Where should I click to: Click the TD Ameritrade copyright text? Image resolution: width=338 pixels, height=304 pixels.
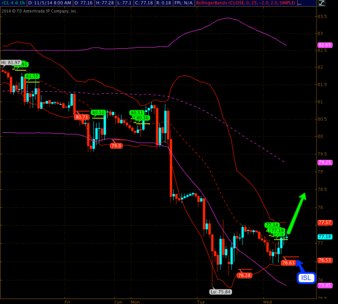coord(40,11)
